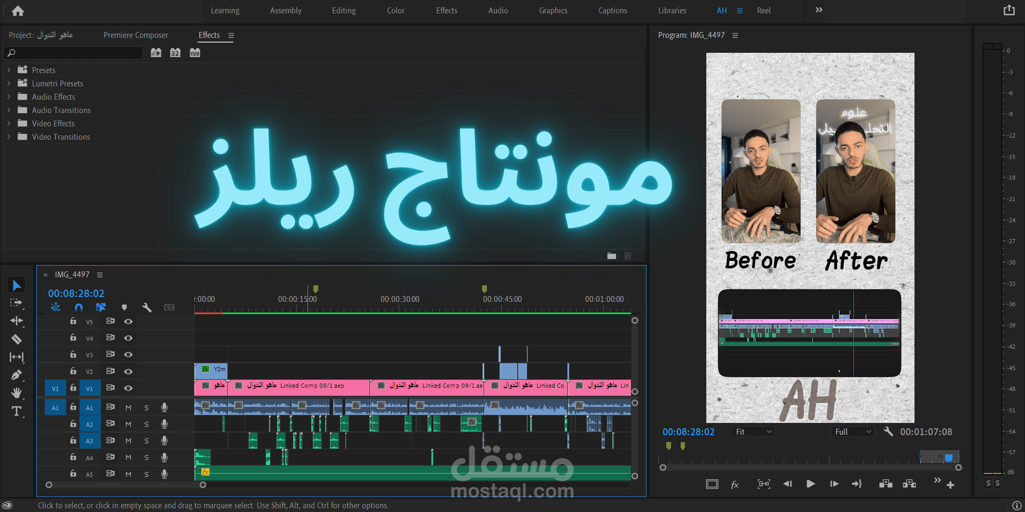Toggle Snap in Timeline magnet
The height and width of the screenshot is (512, 1025).
click(78, 307)
